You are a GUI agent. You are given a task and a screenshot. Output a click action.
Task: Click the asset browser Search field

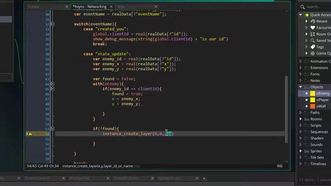coord(319,7)
